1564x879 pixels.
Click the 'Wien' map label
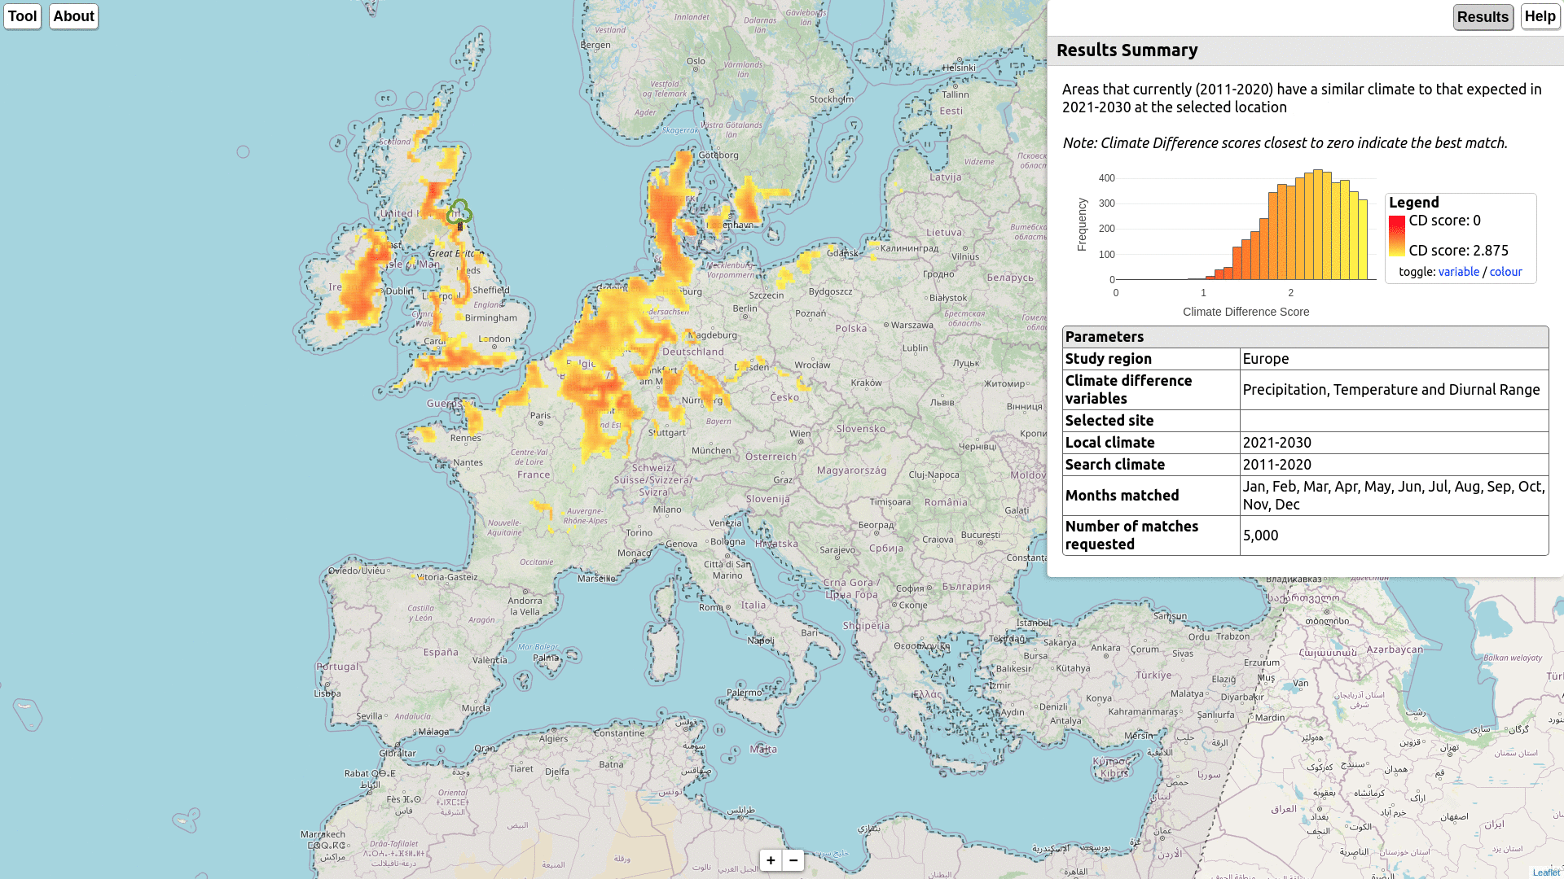pyautogui.click(x=801, y=433)
